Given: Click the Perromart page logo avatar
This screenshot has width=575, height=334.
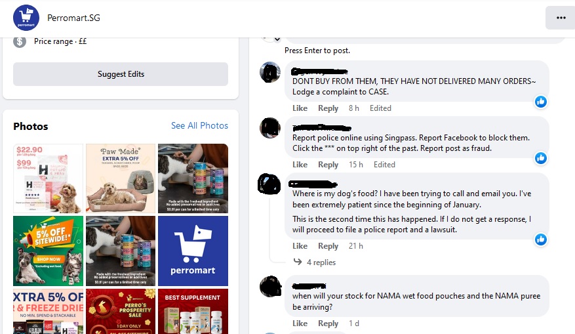Looking at the screenshot, I should [26, 18].
